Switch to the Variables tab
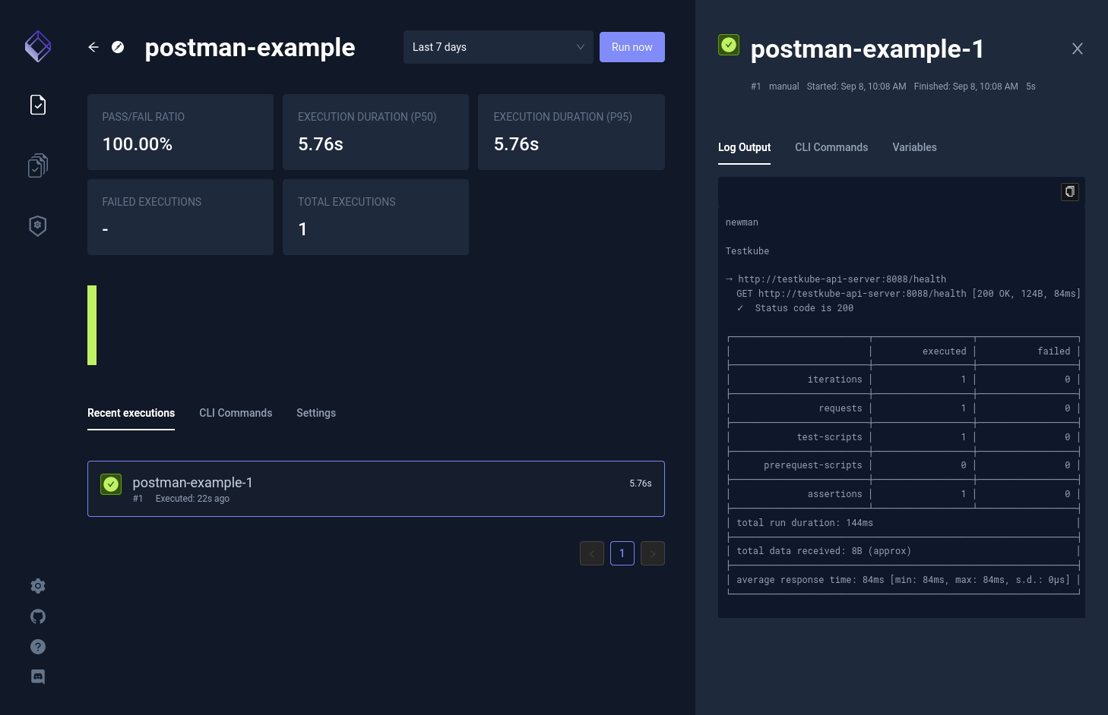1108x715 pixels. [x=914, y=147]
